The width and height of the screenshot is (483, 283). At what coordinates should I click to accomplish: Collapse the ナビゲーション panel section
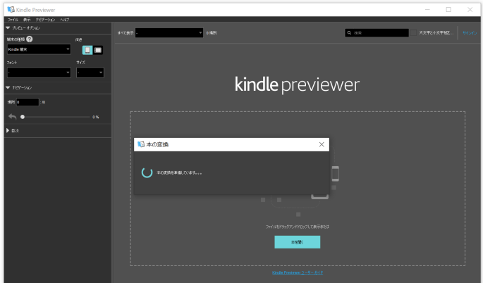pyautogui.click(x=8, y=88)
